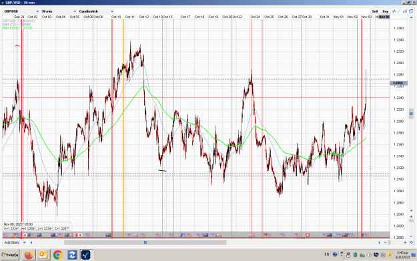417x261 pixels.
Task: Open Firefox from the taskbar
Action: coord(29,255)
